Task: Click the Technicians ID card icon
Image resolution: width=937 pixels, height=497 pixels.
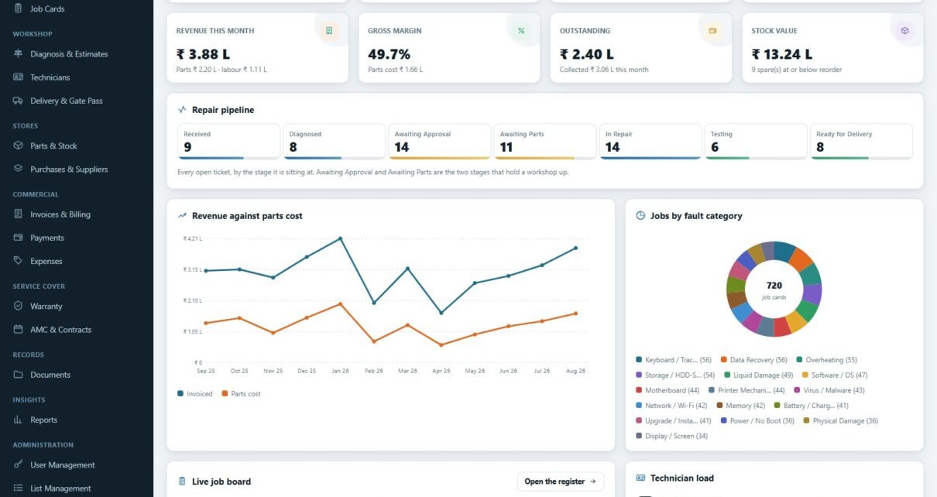Action: pos(19,77)
